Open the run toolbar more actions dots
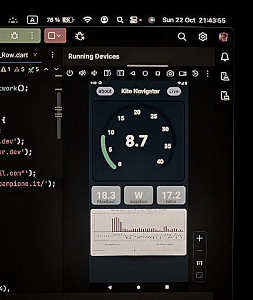The height and width of the screenshot is (300, 253). [x=32, y=36]
